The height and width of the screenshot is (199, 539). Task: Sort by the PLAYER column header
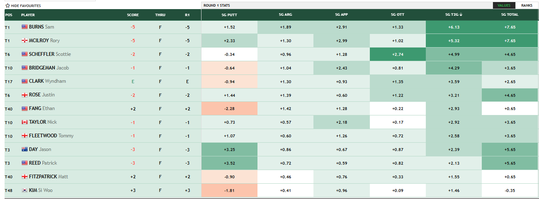tap(28, 15)
